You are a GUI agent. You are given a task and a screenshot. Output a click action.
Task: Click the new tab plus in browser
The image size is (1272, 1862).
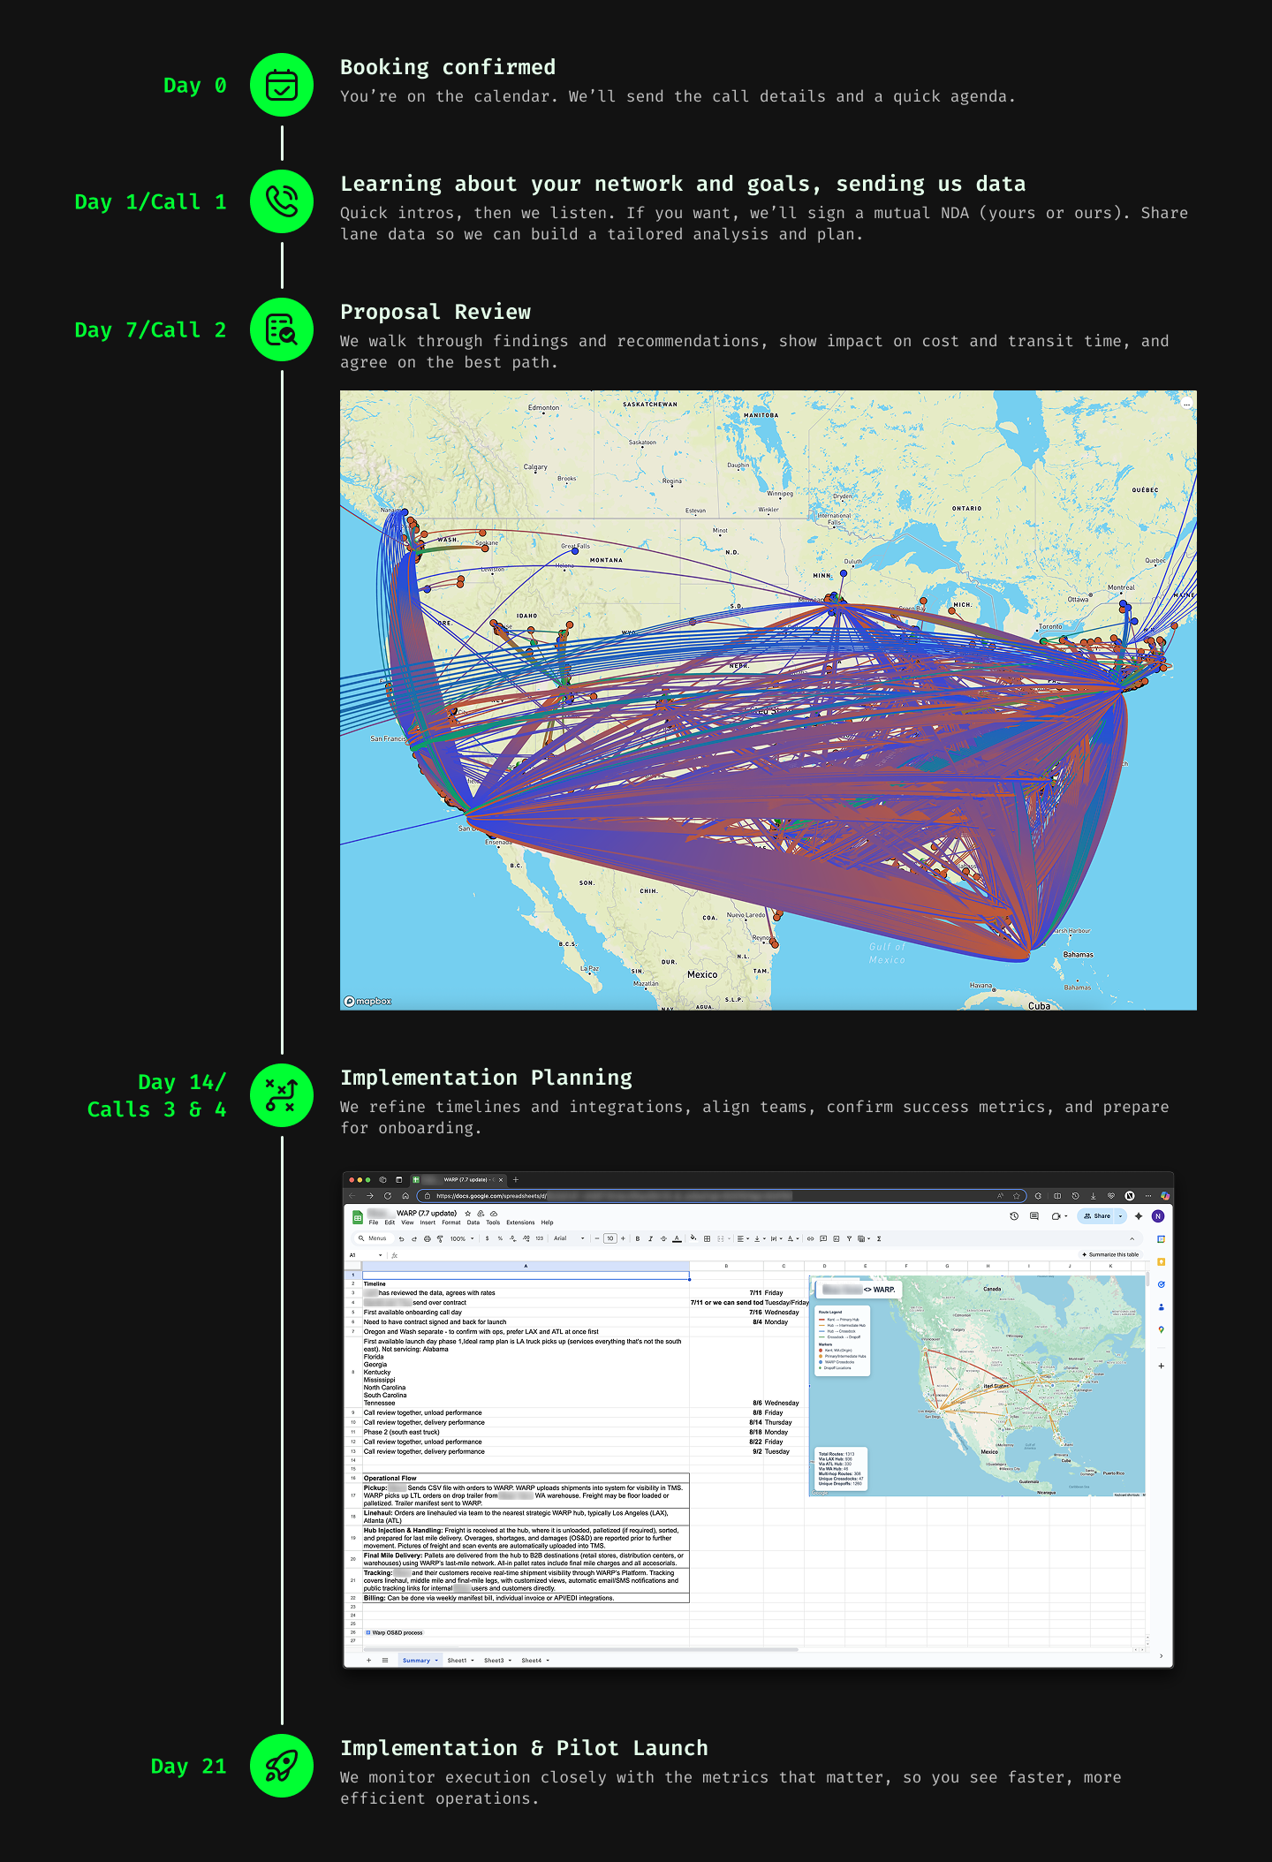[516, 1179]
